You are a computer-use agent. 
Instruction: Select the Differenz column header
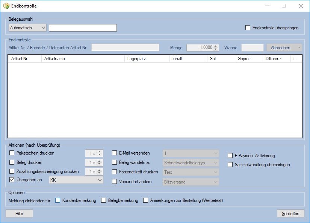[x=276, y=59]
